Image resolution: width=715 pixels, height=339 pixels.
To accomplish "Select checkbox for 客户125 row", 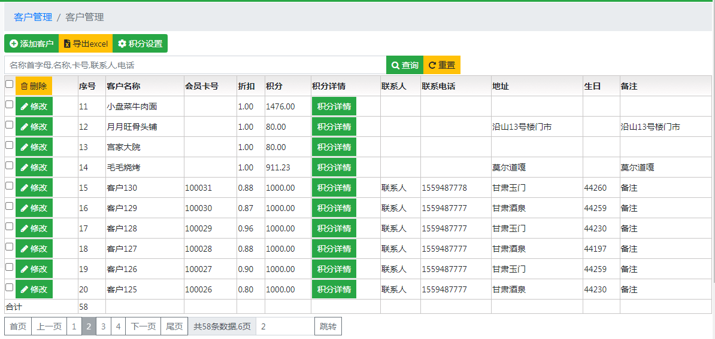I will click(9, 287).
